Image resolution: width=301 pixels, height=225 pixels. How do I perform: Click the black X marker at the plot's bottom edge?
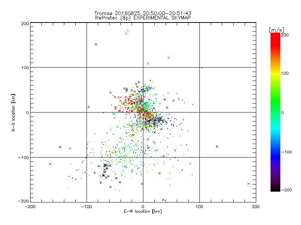click(163, 200)
